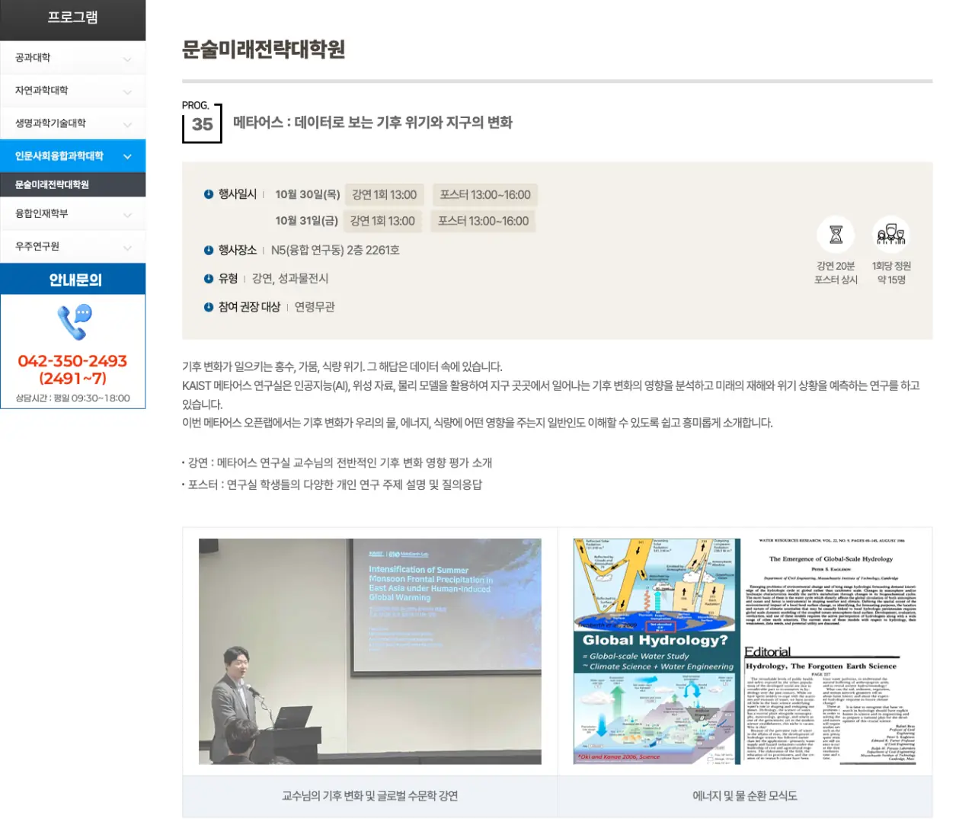Click the clock icon beside 행사장소
Screen dimensions: 975x825
[x=209, y=250]
